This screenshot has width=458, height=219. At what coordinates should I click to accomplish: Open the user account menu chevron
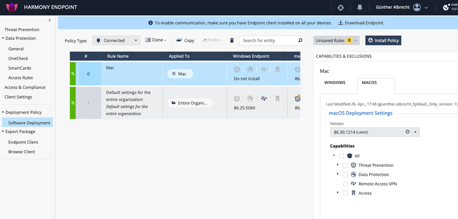coord(426,8)
